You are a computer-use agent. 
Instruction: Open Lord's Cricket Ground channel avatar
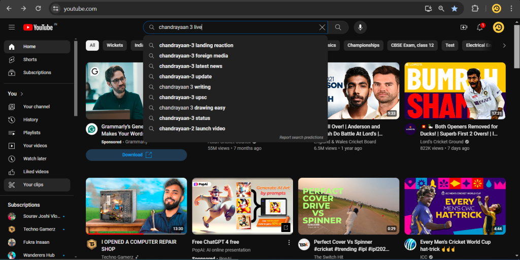click(x=410, y=129)
